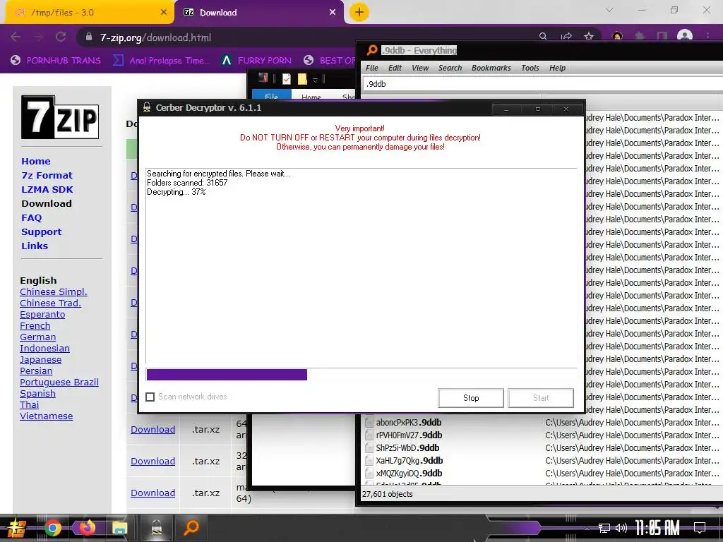Click the file icon beside XaHL7g7Qkg.9ddb
This screenshot has width=723, height=542.
click(x=369, y=460)
